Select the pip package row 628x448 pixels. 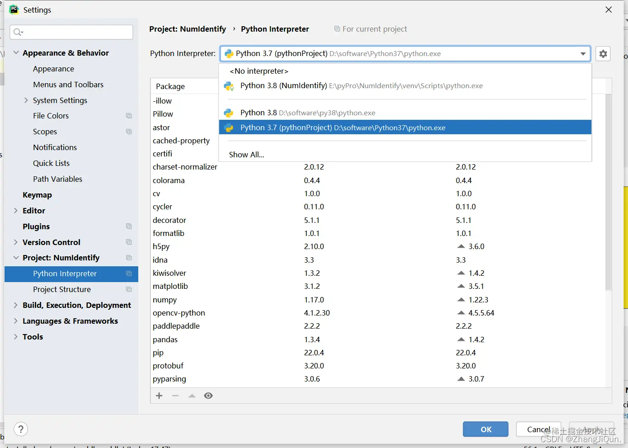pos(378,353)
